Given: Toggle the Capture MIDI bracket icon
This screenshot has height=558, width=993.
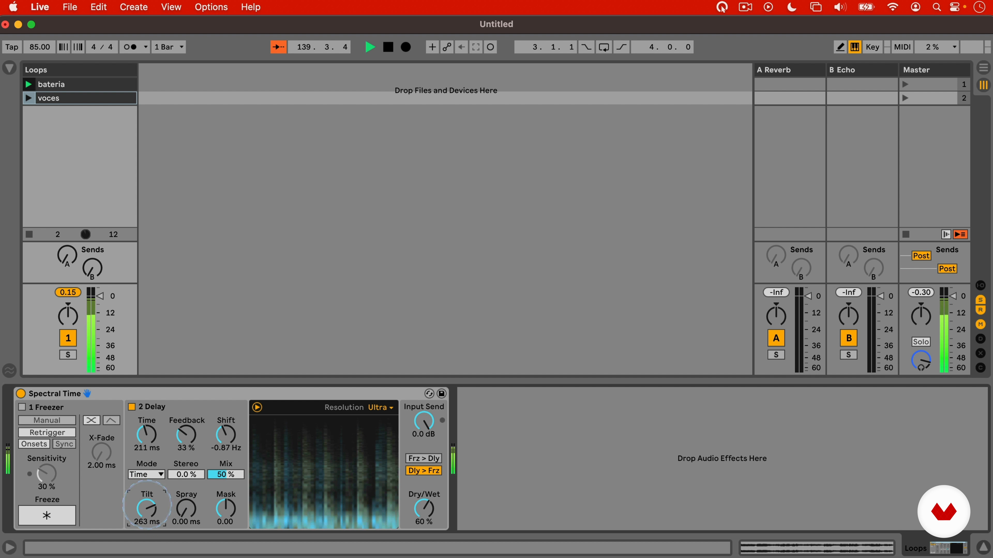Looking at the screenshot, I should (476, 47).
